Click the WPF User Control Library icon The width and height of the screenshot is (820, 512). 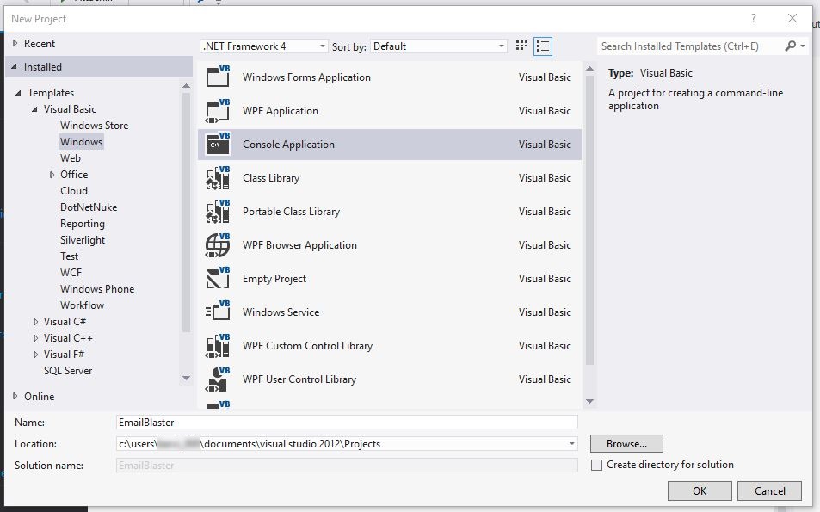click(218, 379)
